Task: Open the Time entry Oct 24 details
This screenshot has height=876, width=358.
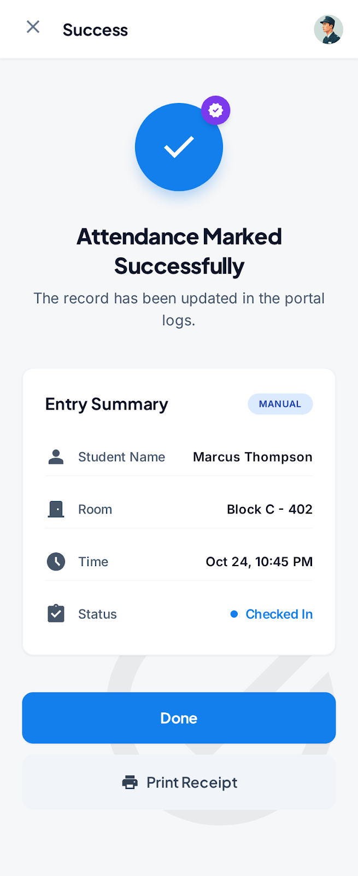Action: (259, 562)
